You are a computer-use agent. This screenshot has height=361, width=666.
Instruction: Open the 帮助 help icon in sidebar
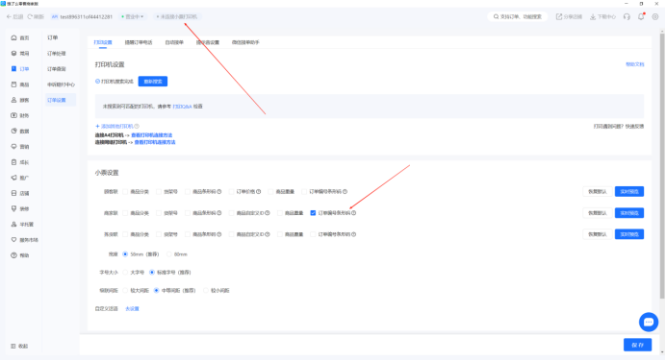click(x=14, y=255)
